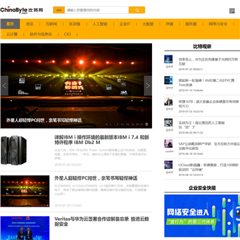
Task: Open sidebar article AMD第二代EPYC携7nm来袭
Action: [x=207, y=83]
